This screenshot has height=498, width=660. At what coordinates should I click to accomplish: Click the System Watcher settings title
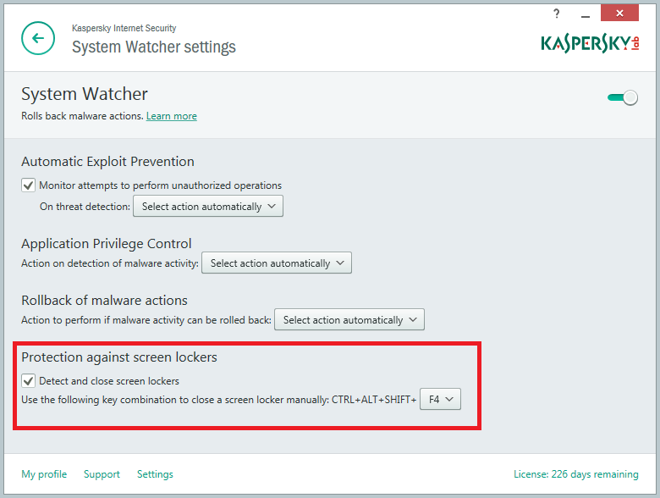click(154, 47)
